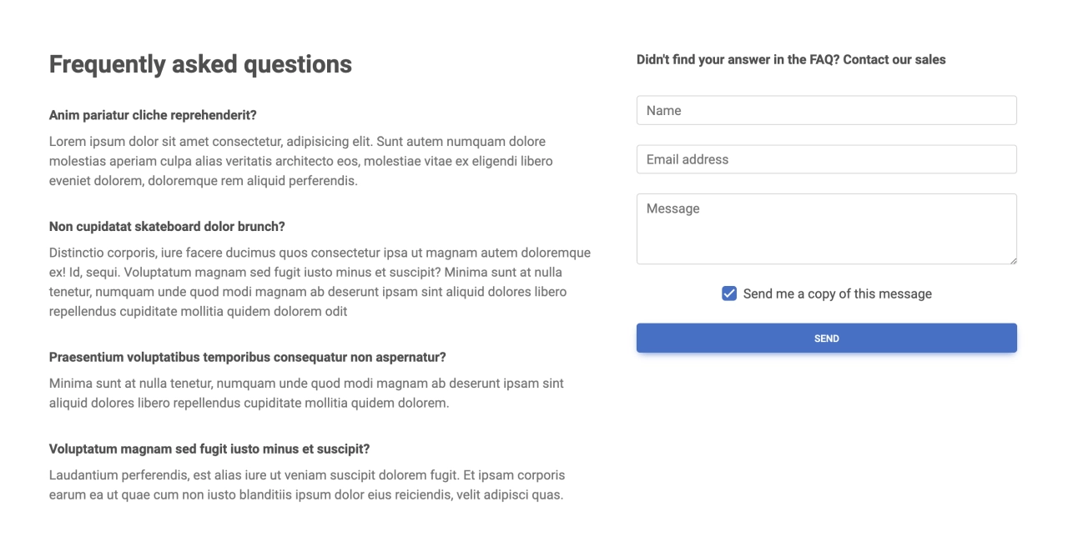The image size is (1068, 547).
Task: Click 'Voluptatum magnam sed fugit iusto' question
Action: tap(209, 449)
